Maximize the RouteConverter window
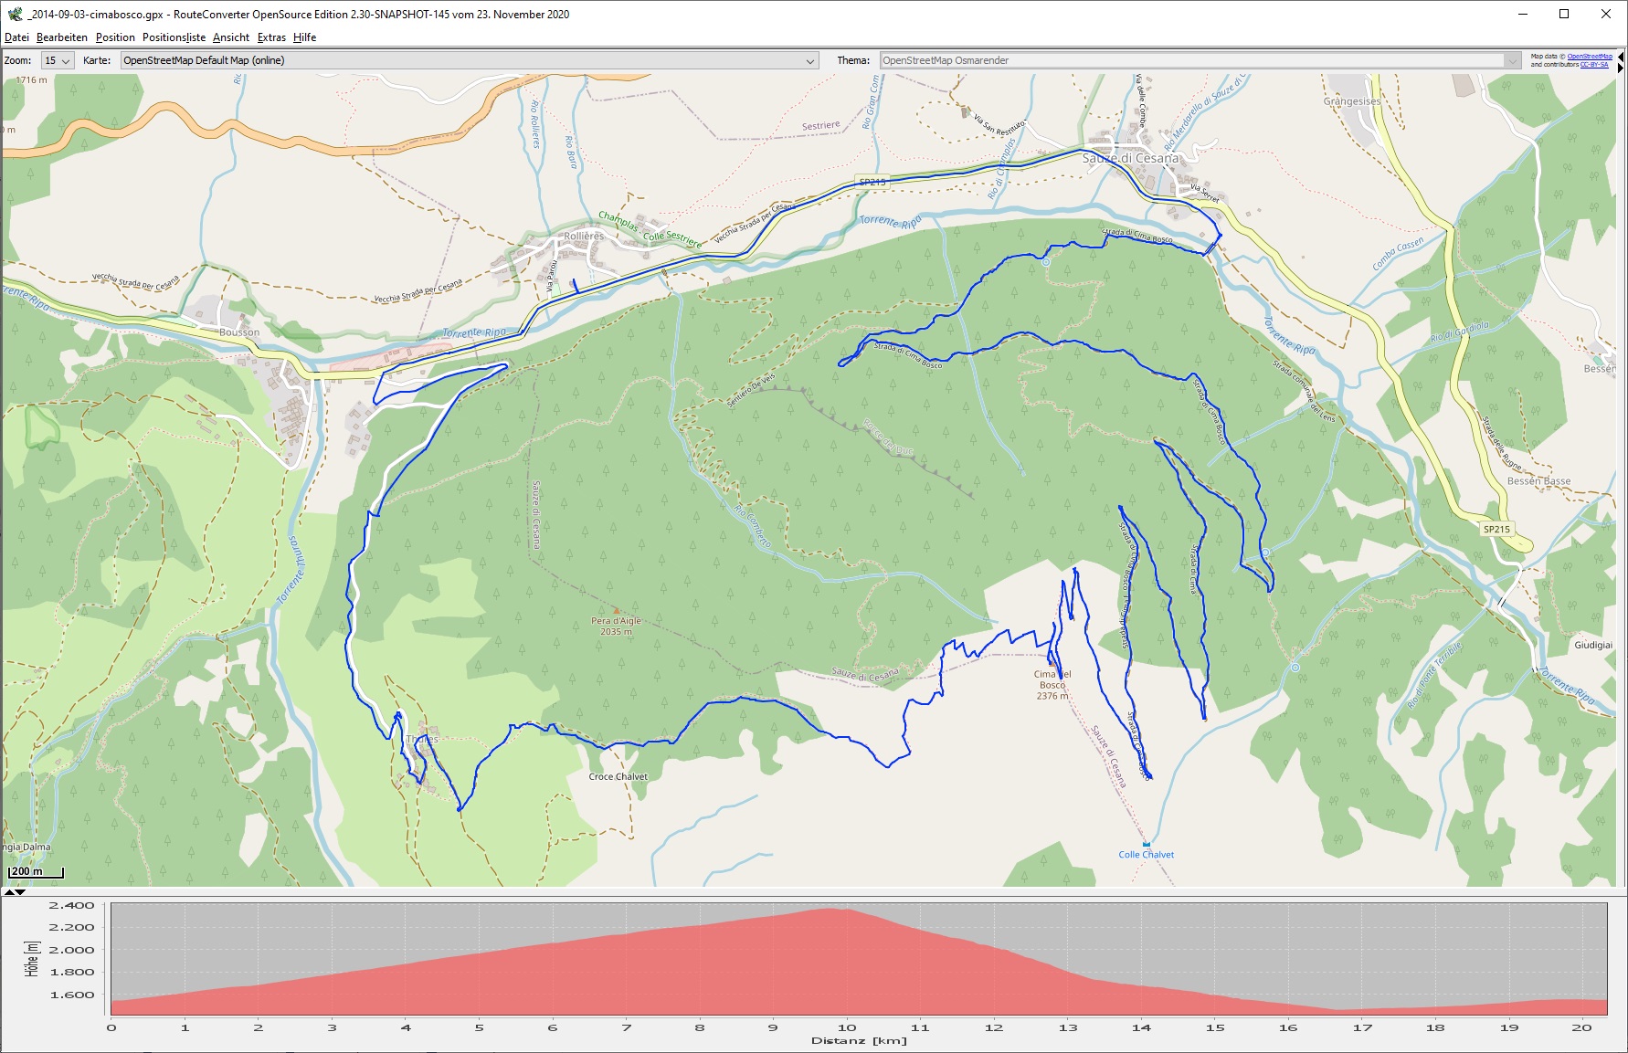This screenshot has height=1053, width=1628. click(1564, 14)
